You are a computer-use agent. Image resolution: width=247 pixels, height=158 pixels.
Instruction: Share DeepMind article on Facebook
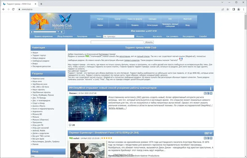coord(208,93)
